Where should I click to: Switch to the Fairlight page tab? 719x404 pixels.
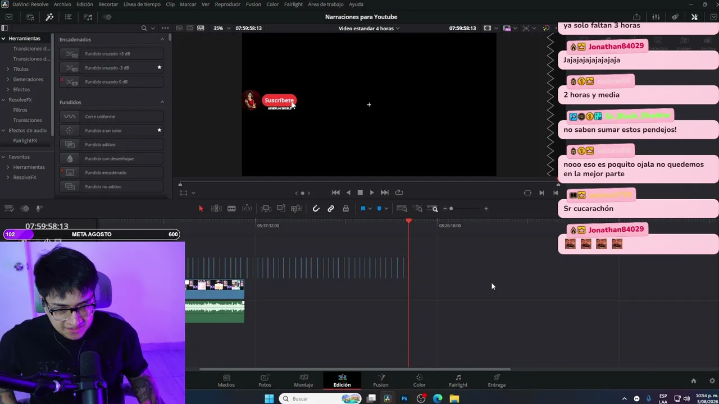[x=458, y=381]
